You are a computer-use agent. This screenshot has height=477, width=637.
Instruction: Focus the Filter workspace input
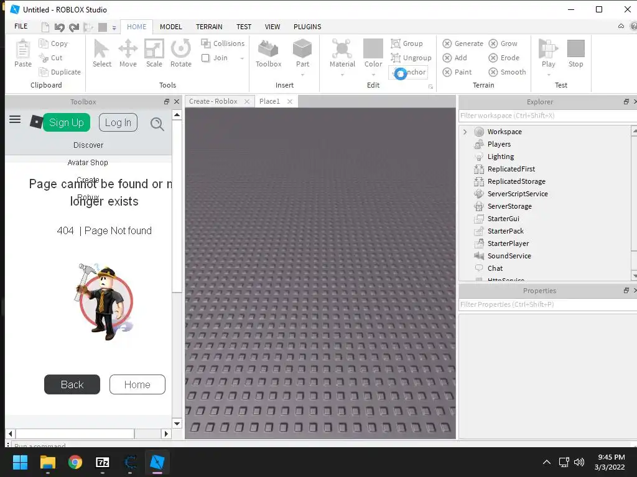click(547, 116)
